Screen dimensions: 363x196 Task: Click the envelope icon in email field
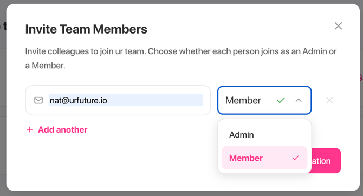tap(38, 100)
